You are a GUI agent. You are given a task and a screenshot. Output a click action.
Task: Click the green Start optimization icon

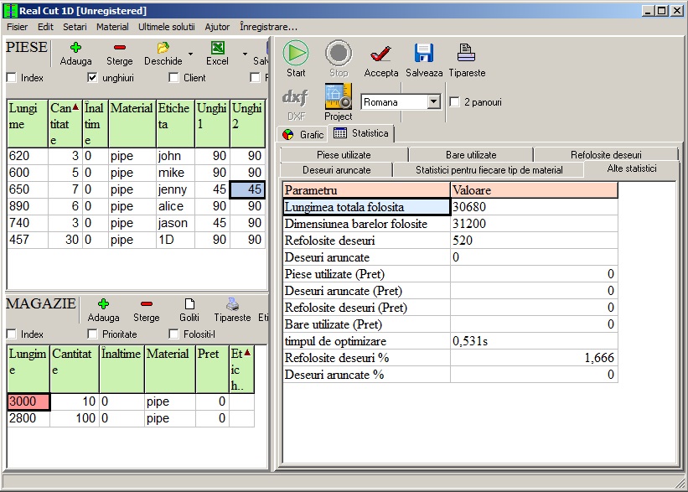[295, 54]
